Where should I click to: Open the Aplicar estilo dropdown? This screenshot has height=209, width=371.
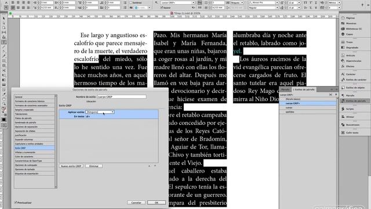click(x=100, y=112)
